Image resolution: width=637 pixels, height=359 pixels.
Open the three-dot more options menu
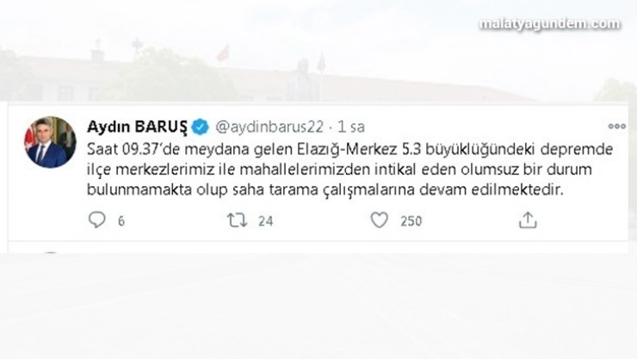click(616, 127)
